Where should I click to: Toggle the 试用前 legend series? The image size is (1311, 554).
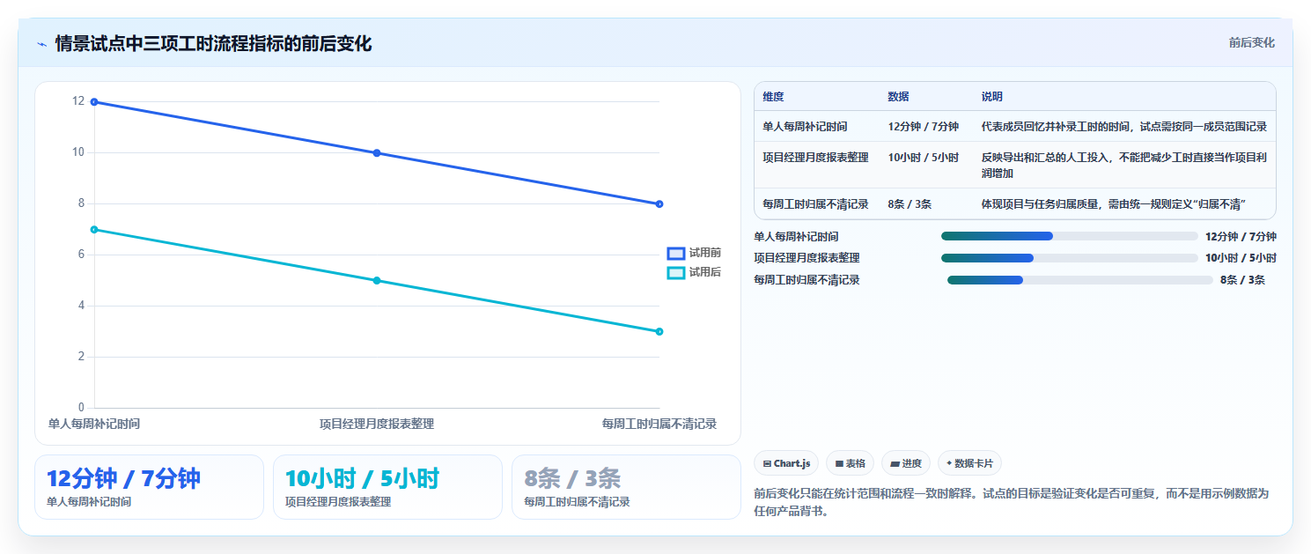coord(694,253)
